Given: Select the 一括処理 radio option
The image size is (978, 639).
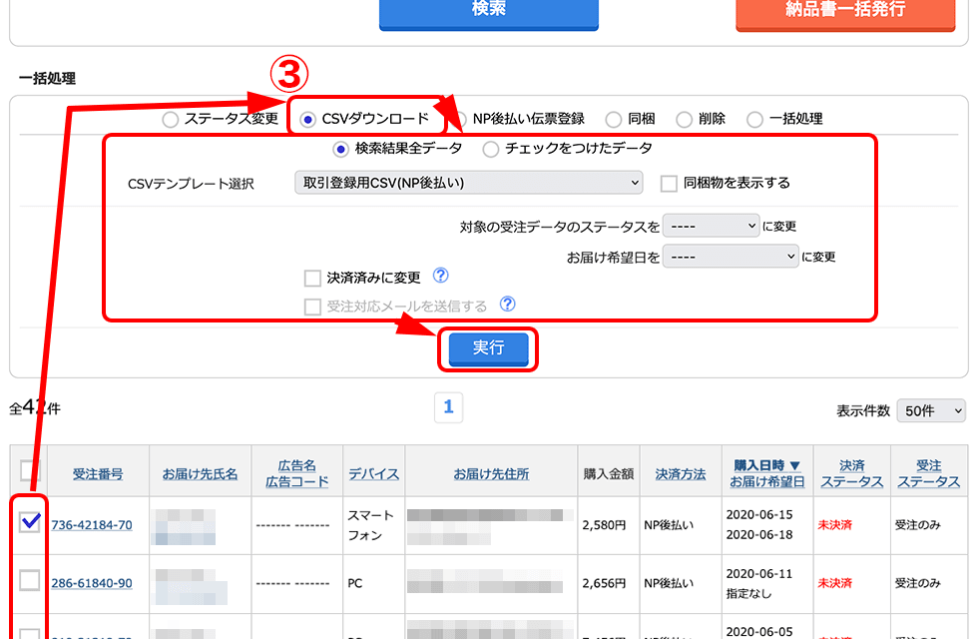Looking at the screenshot, I should 754,119.
